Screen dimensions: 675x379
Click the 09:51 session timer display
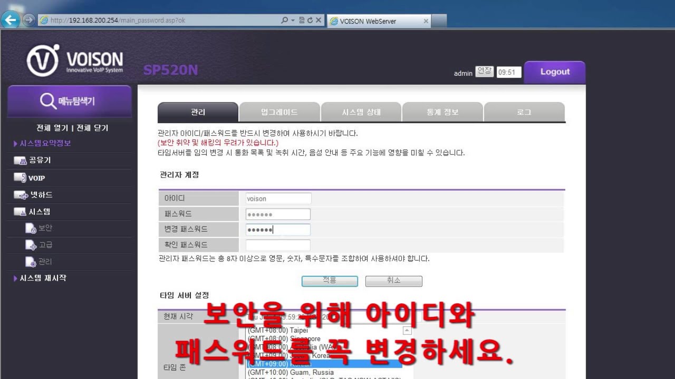point(509,73)
